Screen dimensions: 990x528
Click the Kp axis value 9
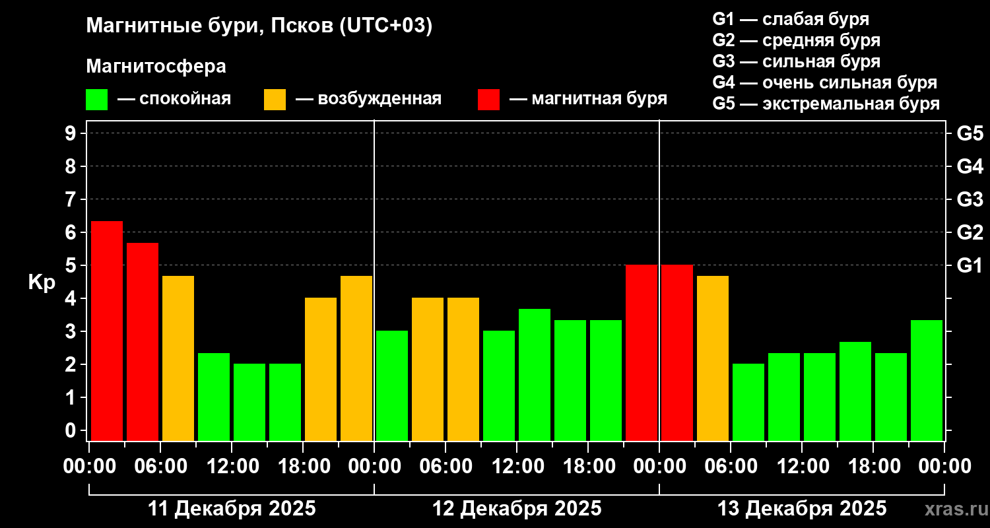pos(72,133)
